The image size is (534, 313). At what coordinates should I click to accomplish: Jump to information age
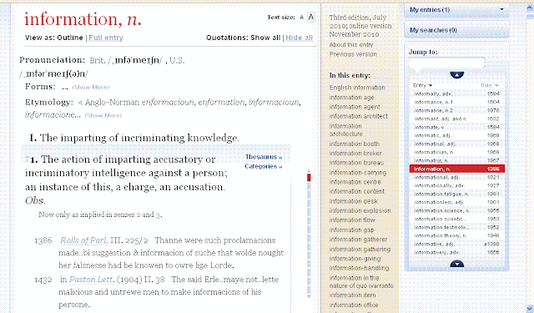351,98
